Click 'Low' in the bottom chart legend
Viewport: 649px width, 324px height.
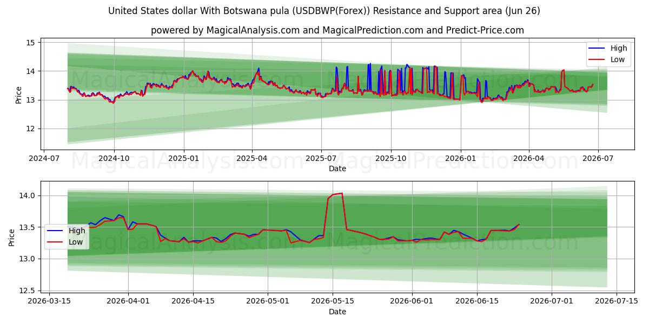pos(76,242)
